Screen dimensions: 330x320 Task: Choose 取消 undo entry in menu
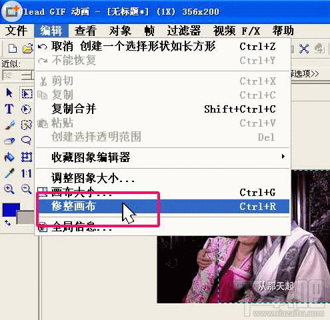(x=163, y=47)
